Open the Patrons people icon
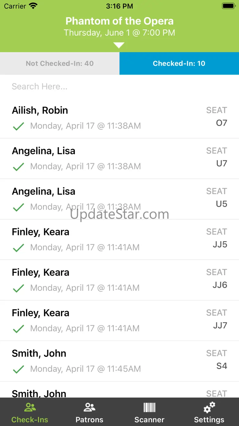Image resolution: width=239 pixels, height=426 pixels. point(89,408)
